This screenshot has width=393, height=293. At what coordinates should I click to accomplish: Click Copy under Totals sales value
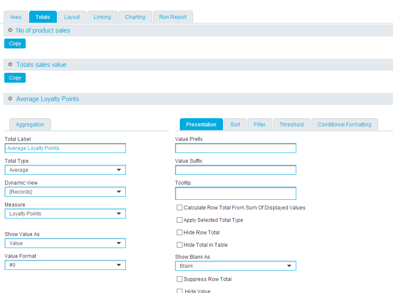(x=15, y=78)
